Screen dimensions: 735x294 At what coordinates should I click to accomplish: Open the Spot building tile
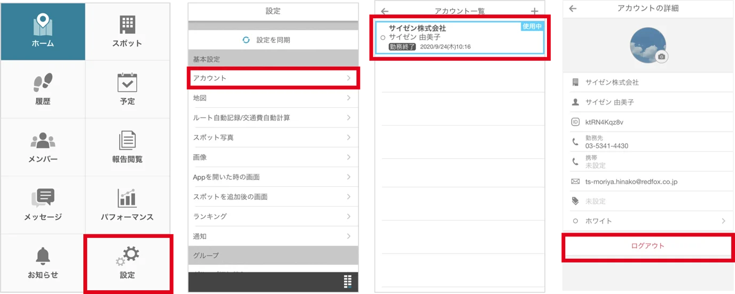pos(127,31)
